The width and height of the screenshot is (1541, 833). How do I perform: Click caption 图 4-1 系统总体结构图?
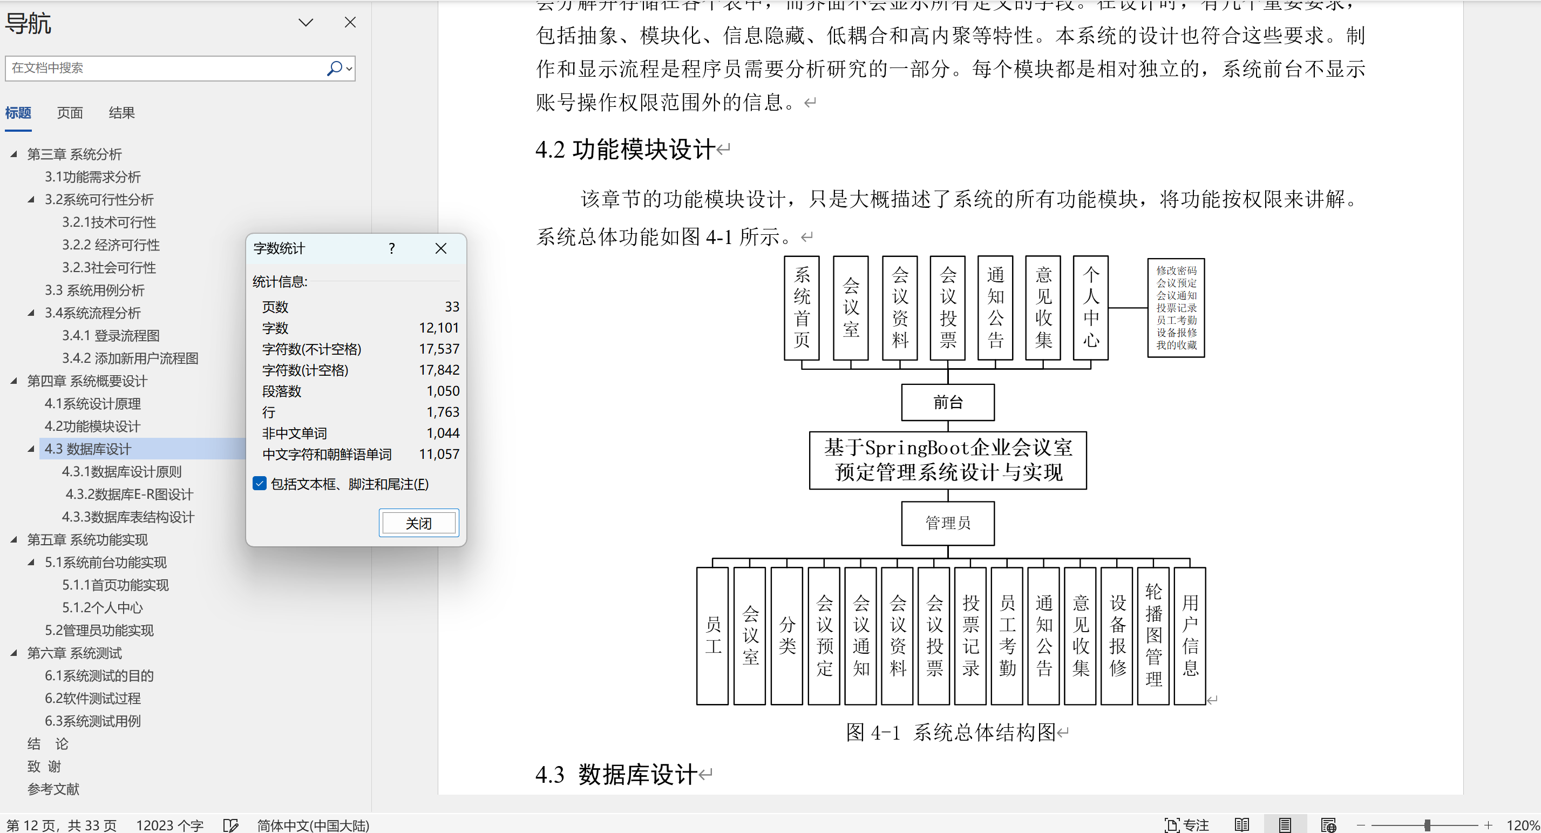tap(951, 732)
